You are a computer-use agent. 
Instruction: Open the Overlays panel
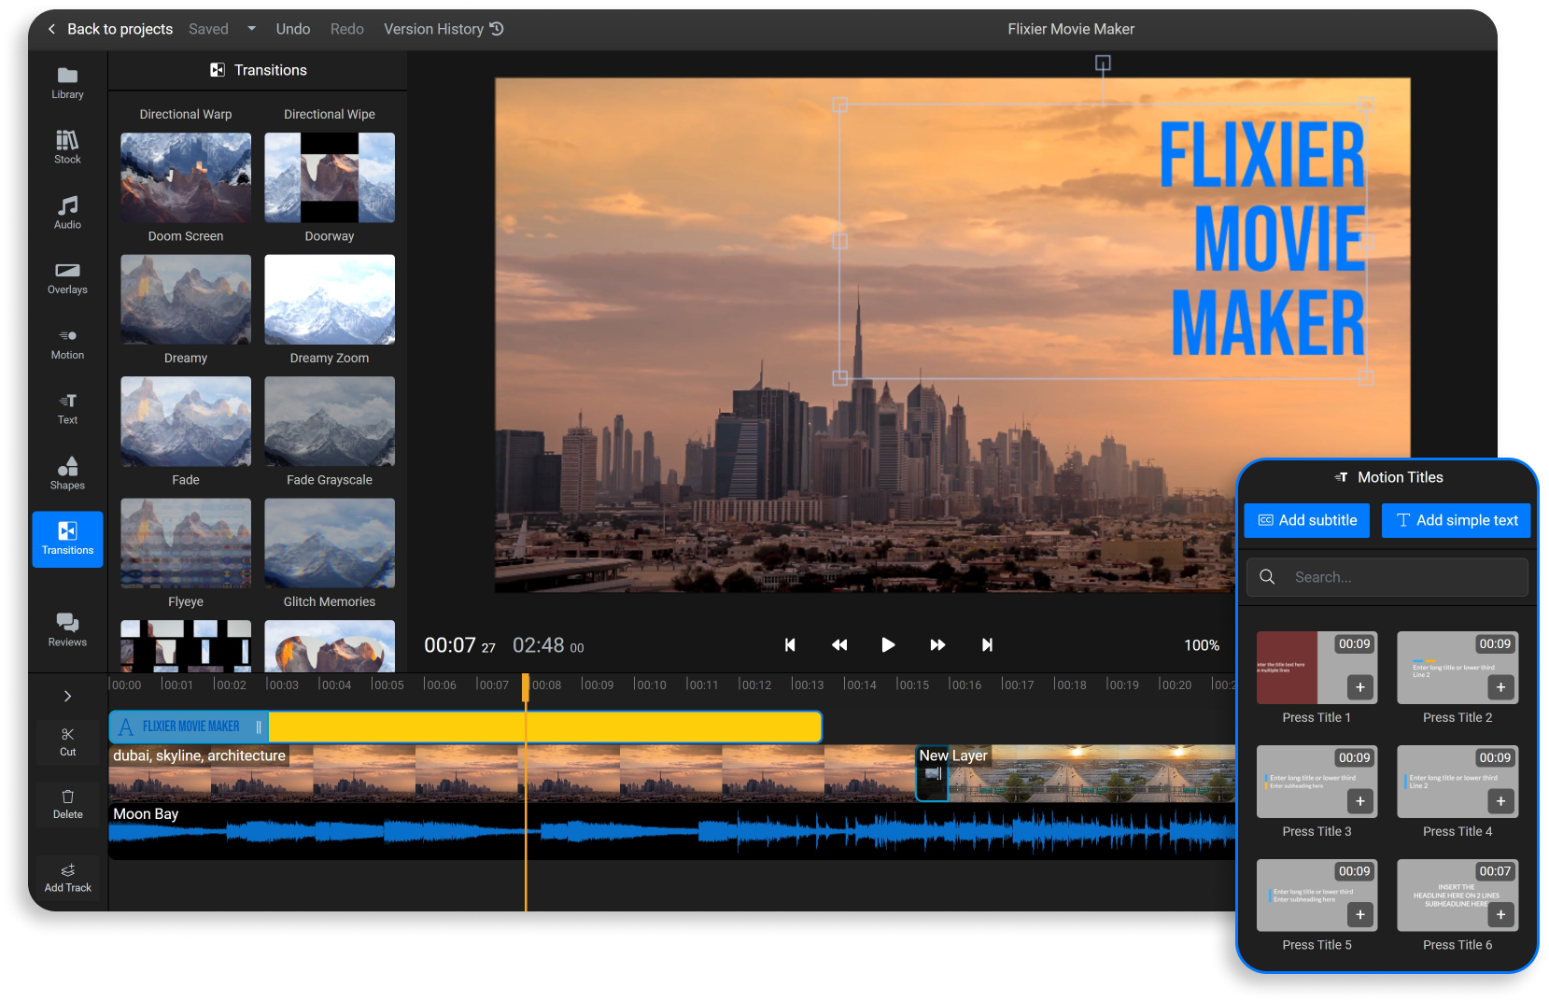pyautogui.click(x=66, y=278)
